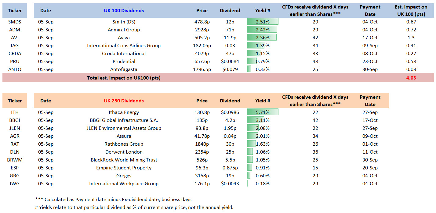Viewport: 436px width, 213px height.
Task: Select the 2928p price cell
Action: tap(202, 30)
